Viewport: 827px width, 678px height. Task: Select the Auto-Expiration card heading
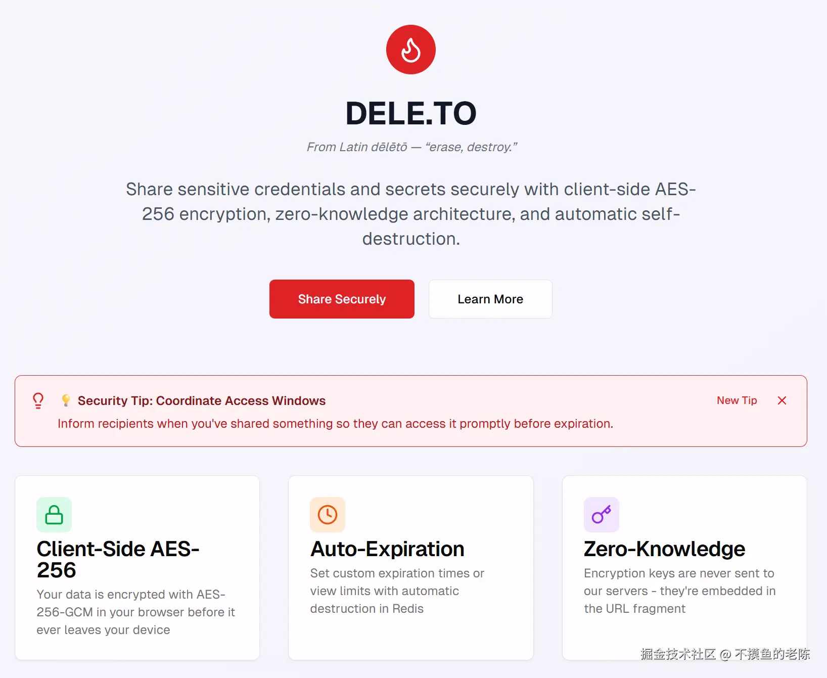387,549
